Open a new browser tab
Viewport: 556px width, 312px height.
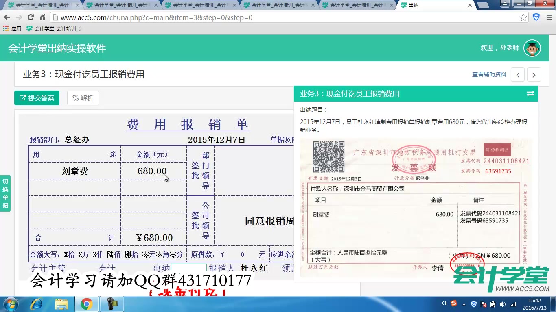pyautogui.click(x=483, y=5)
